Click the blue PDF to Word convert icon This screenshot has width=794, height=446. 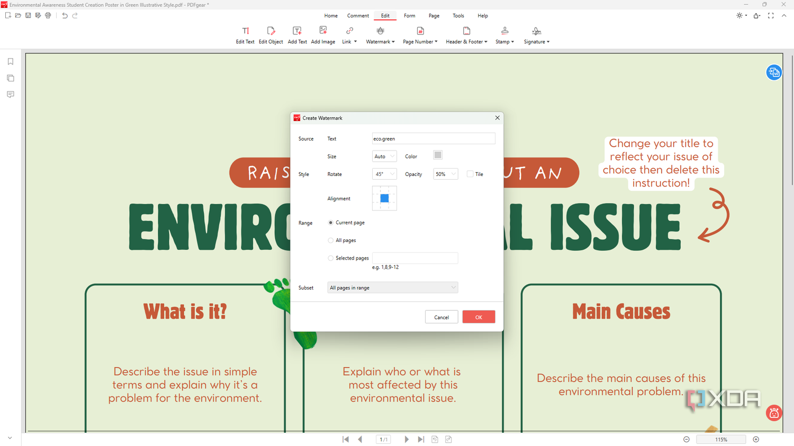774,72
